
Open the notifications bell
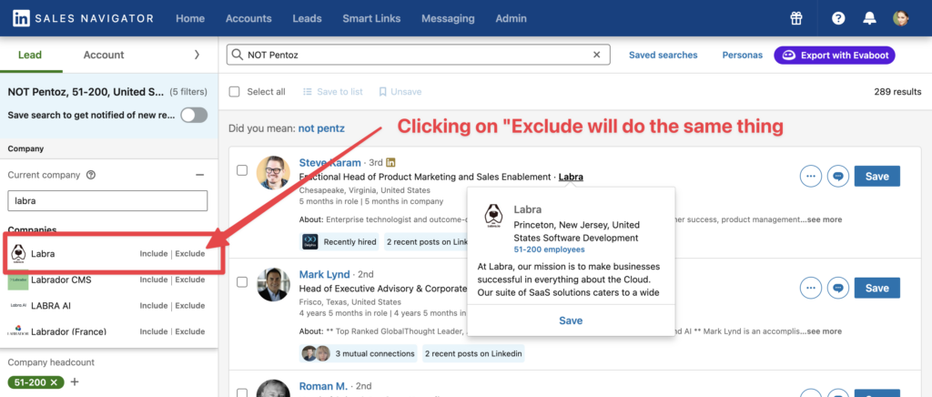coord(869,18)
